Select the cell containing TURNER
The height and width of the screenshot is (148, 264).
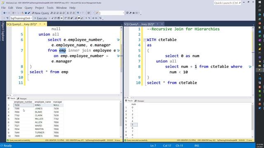click(43, 132)
